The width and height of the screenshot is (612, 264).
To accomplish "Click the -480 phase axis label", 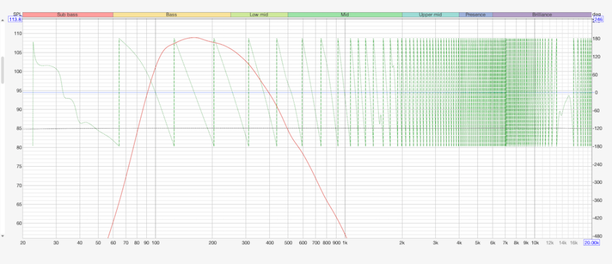I will (x=597, y=236).
